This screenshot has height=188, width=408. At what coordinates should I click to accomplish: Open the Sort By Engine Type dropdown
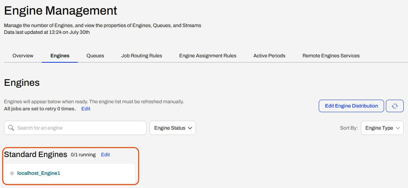pyautogui.click(x=382, y=128)
